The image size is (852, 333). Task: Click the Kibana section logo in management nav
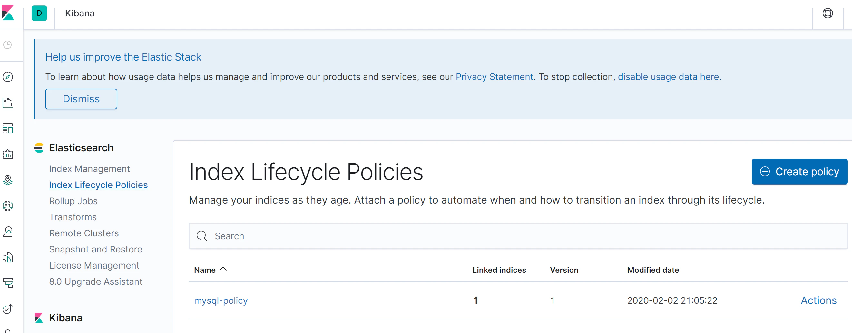click(x=39, y=318)
